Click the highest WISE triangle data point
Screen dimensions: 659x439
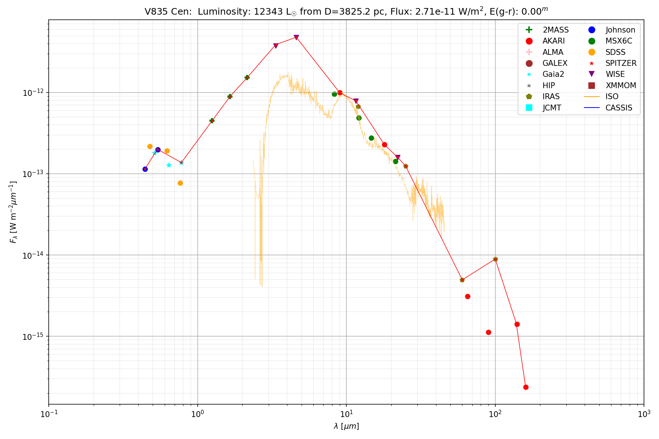(296, 37)
